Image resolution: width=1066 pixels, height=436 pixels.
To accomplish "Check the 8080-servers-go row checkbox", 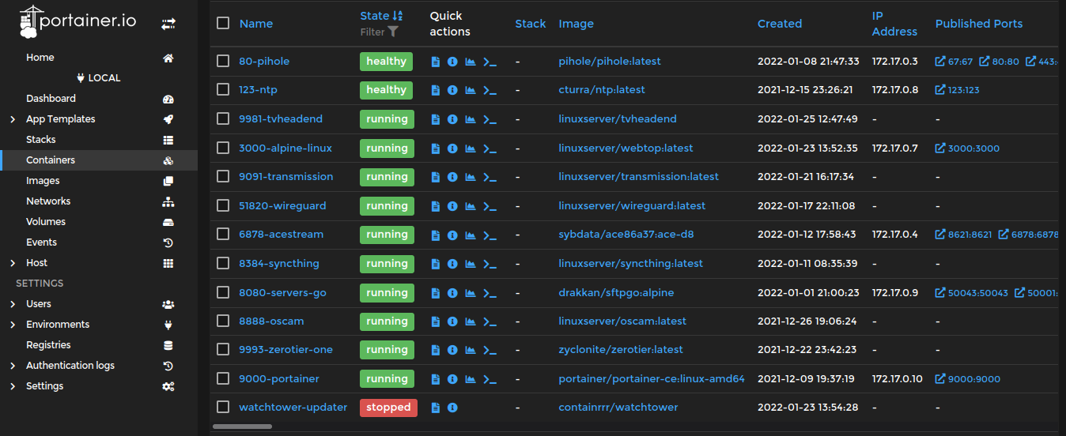I will point(223,292).
